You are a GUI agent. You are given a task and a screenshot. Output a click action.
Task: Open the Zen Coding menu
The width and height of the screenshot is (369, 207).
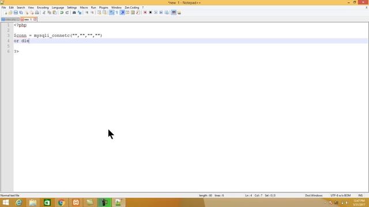click(132, 7)
